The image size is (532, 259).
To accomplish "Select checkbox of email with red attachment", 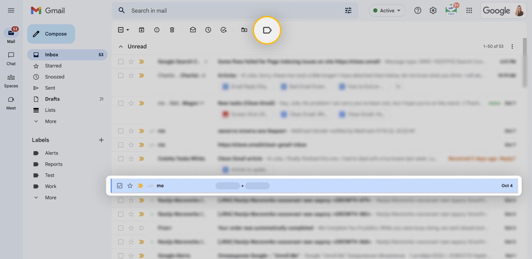I will pyautogui.click(x=121, y=103).
